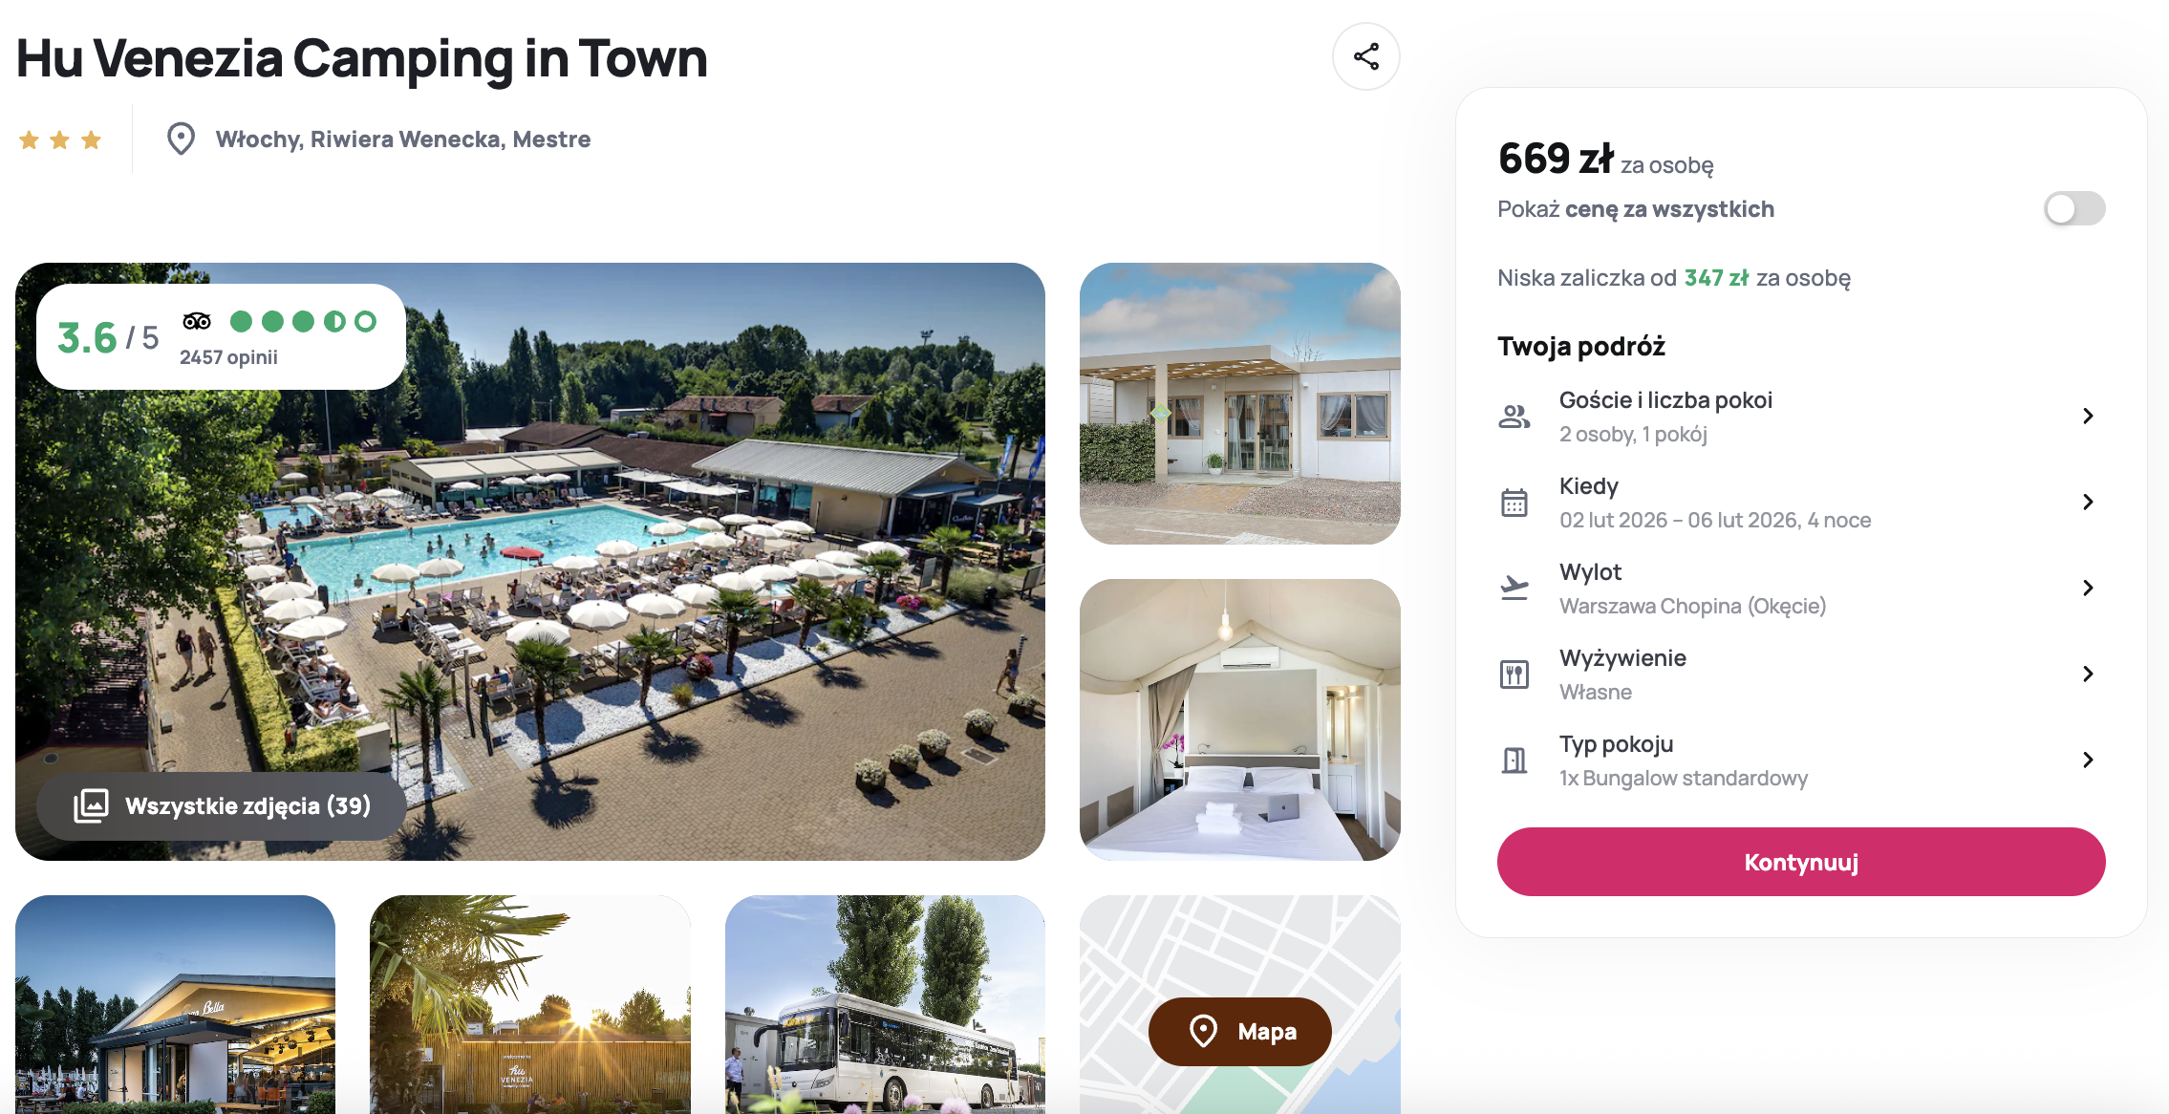Toggle price for everyone switch
Screen dimensions: 2169x1114
click(2074, 208)
